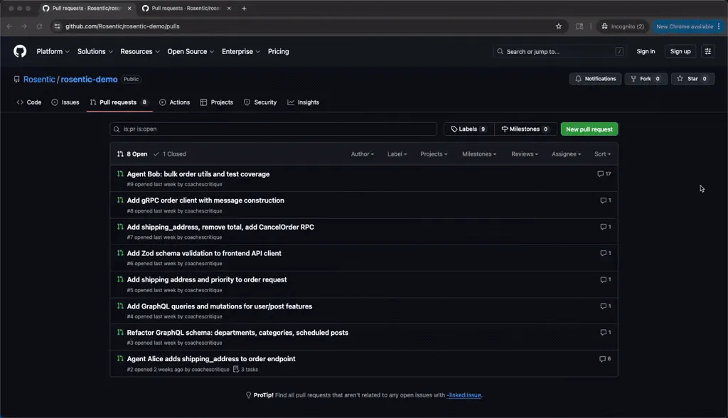This screenshot has width=728, height=418.
Task: Open a new browser tab with plus
Action: coord(244,9)
